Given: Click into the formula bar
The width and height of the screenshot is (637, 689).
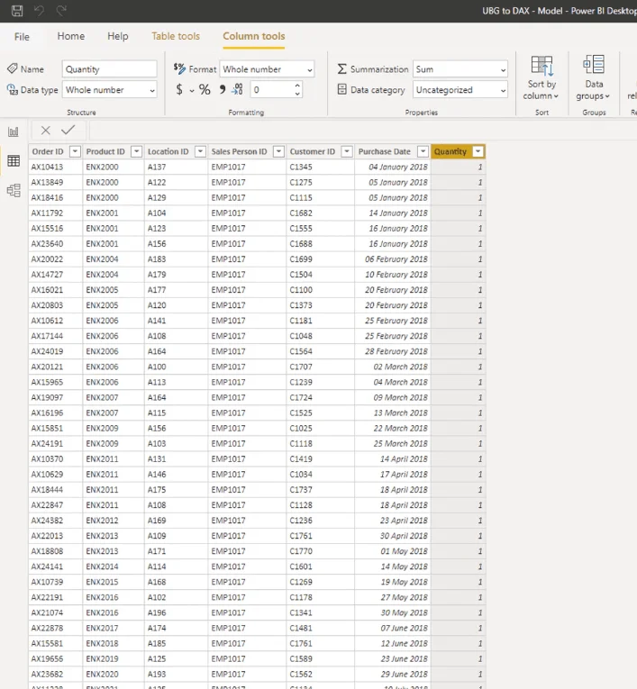Looking at the screenshot, I should pyautogui.click(x=363, y=131).
